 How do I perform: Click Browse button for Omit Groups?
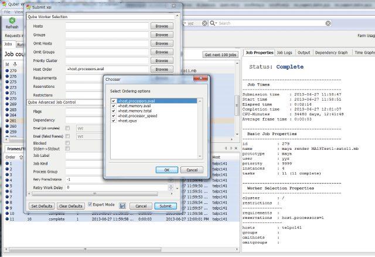[x=162, y=52]
